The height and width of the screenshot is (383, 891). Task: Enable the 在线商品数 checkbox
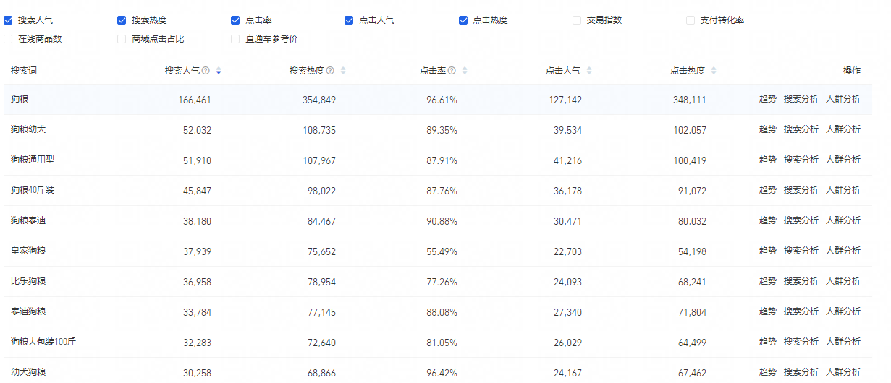click(8, 39)
